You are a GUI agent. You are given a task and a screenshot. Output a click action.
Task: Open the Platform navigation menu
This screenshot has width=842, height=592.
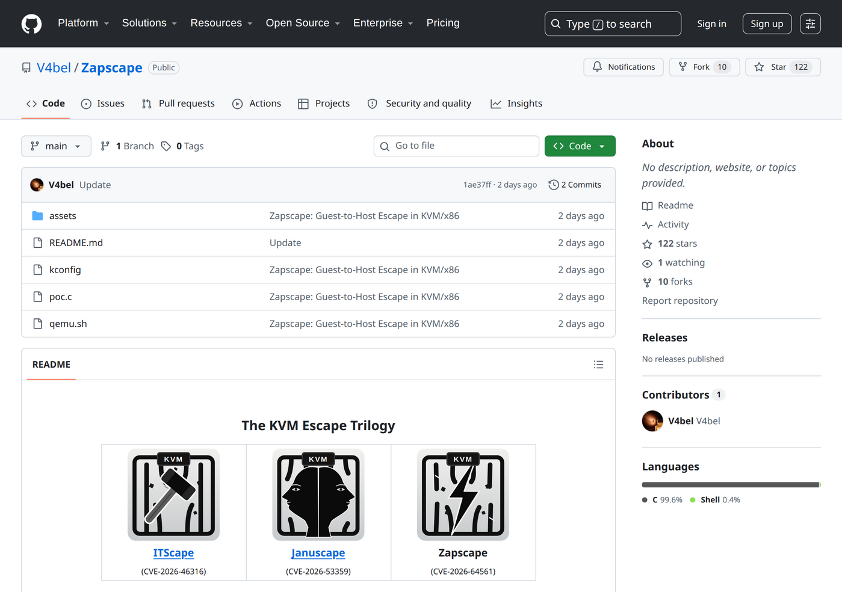tap(83, 23)
